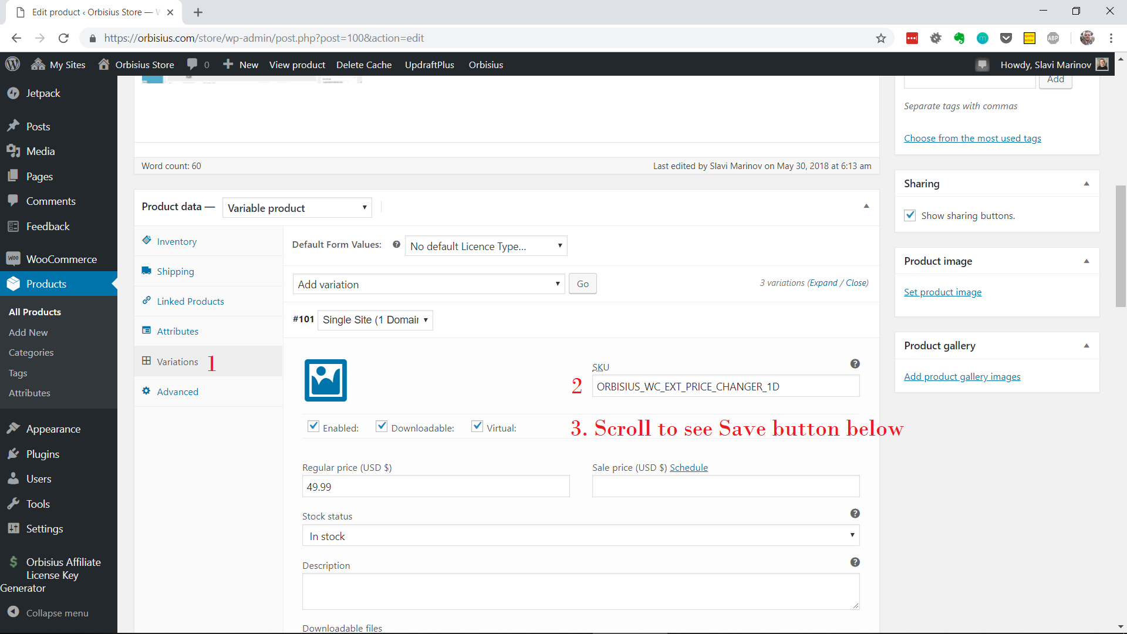Click the WooCommerce icon in left menu

(13, 258)
